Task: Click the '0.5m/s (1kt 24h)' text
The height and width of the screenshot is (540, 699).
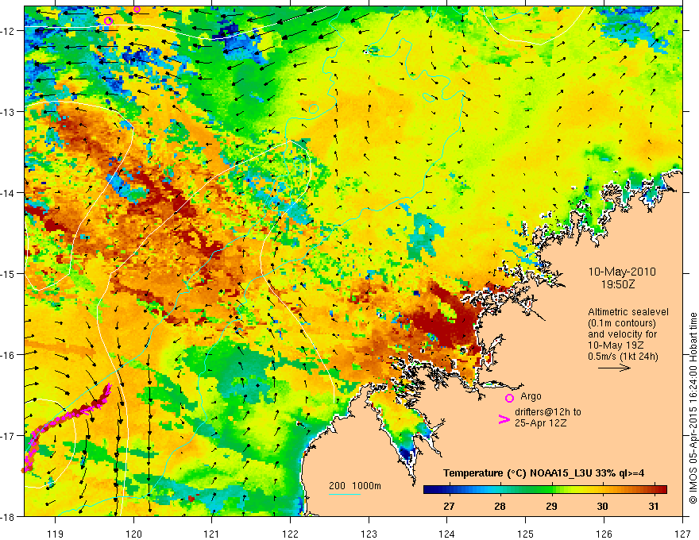Action: tap(623, 356)
